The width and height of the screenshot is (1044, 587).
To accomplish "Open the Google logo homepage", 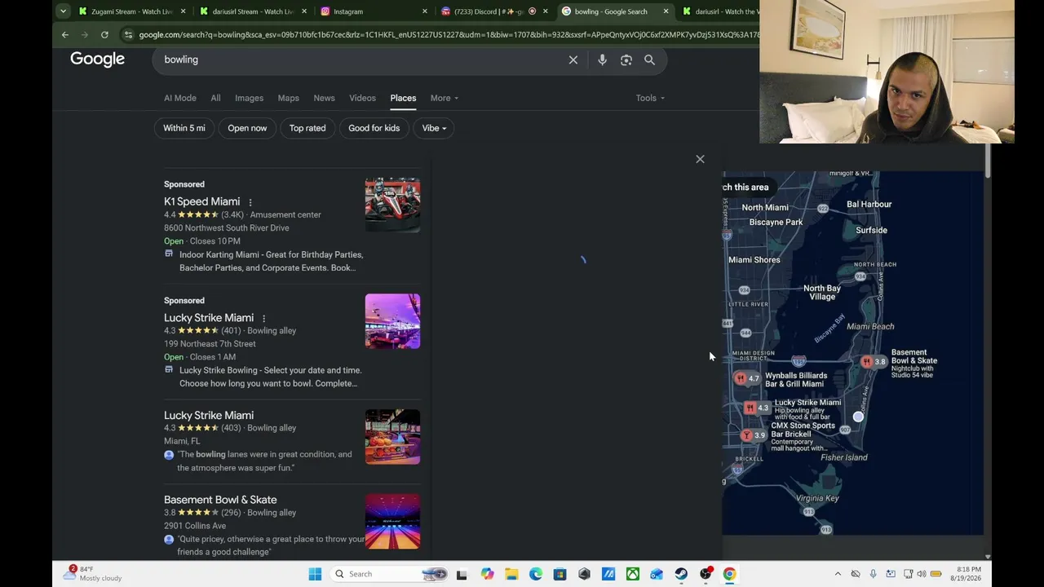I will (x=97, y=59).
